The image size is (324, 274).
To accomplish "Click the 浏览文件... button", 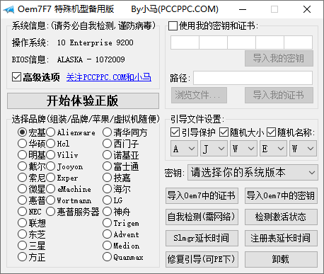I will [199, 96].
